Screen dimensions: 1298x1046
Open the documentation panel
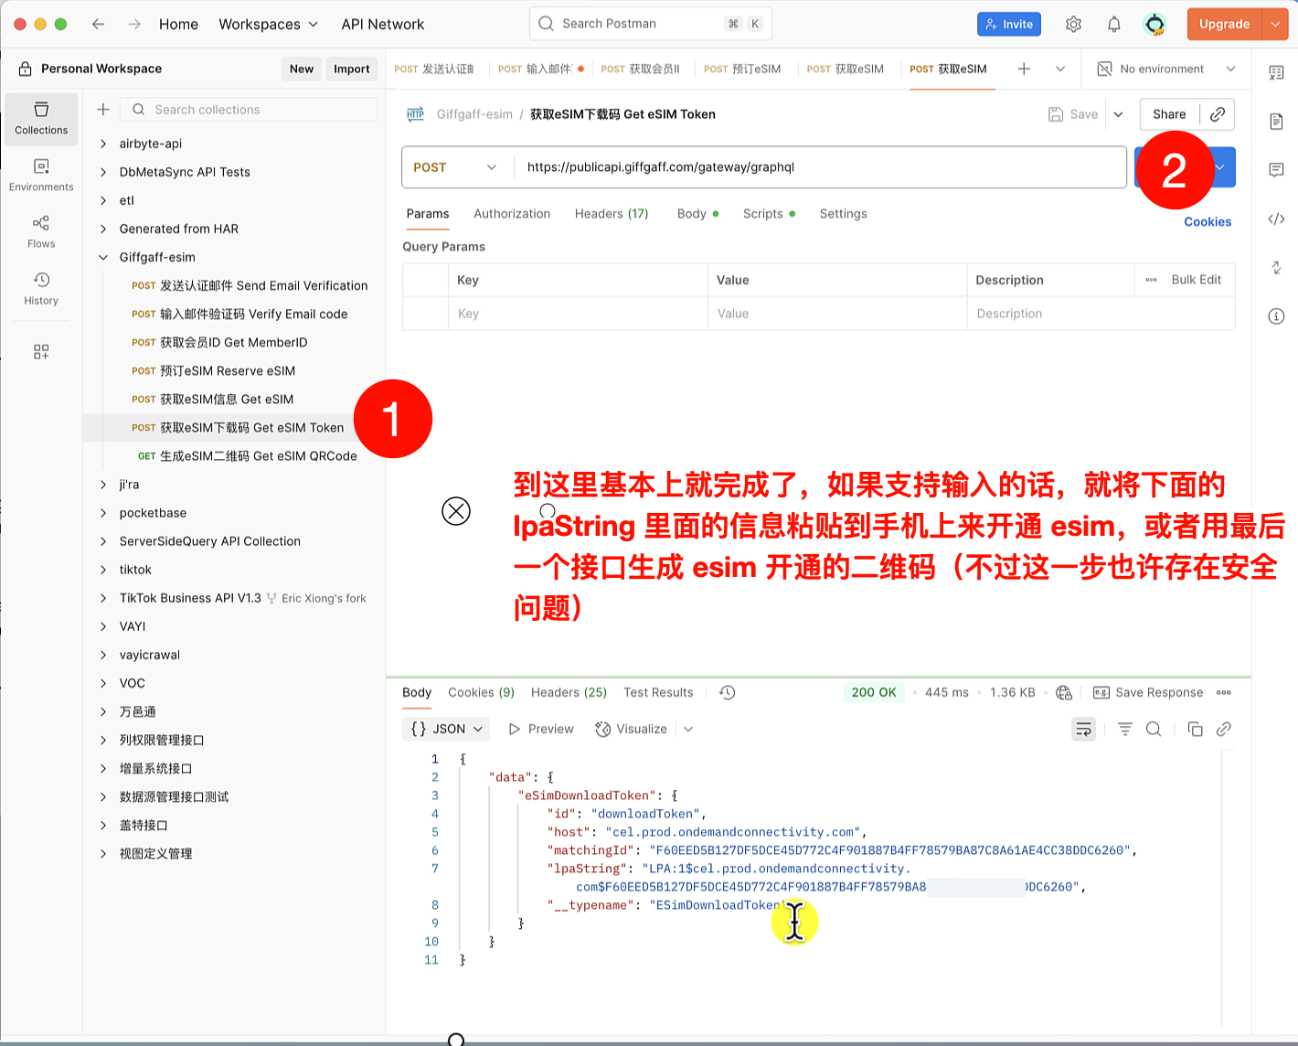tap(1276, 121)
